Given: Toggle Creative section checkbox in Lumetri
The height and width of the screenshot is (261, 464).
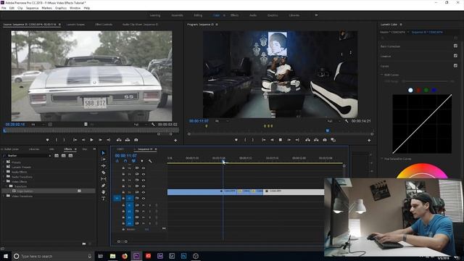Looking at the screenshot, I should [x=455, y=56].
